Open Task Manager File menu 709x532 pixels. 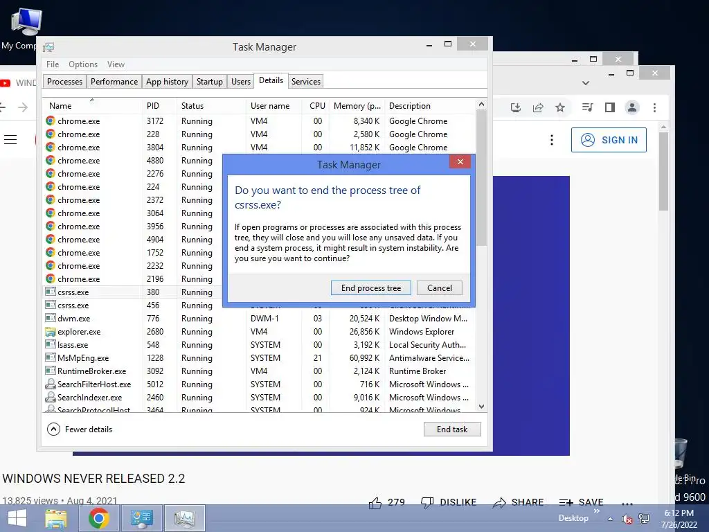(53, 64)
